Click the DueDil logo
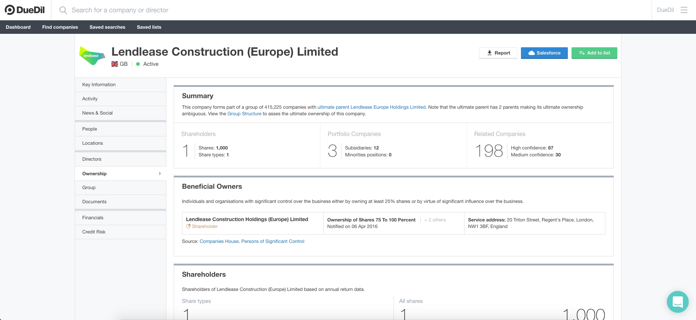Viewport: 696px width, 320px height. click(25, 10)
